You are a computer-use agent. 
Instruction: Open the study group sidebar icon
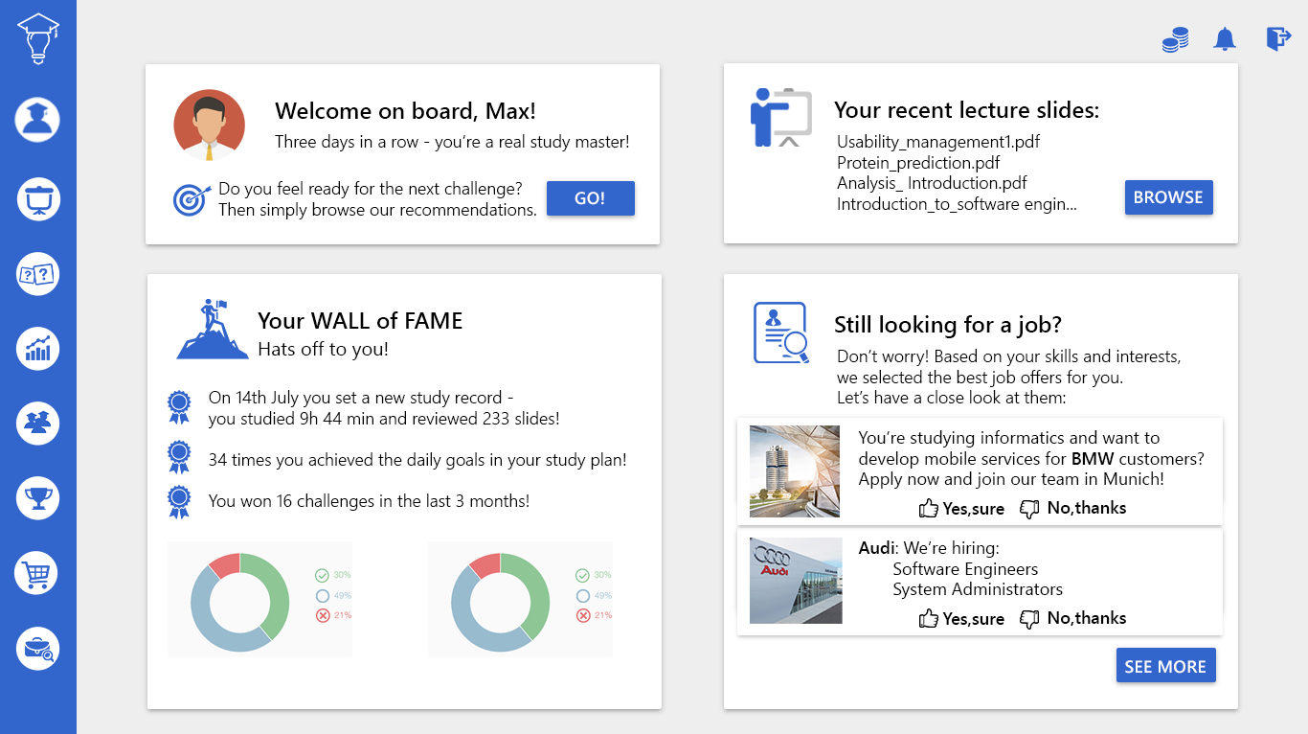click(38, 422)
